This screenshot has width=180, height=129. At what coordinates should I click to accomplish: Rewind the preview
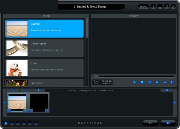click(157, 82)
